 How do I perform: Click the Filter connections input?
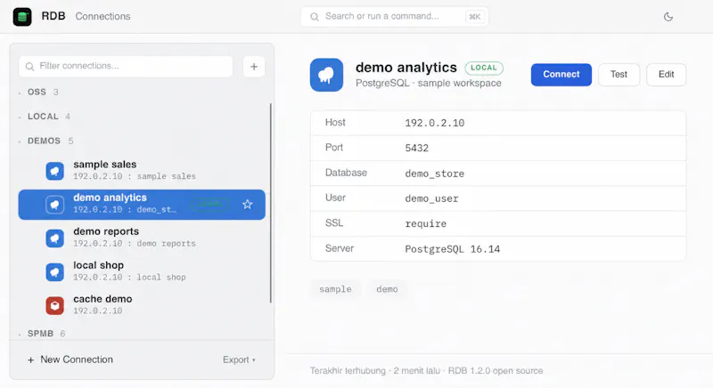click(x=126, y=66)
